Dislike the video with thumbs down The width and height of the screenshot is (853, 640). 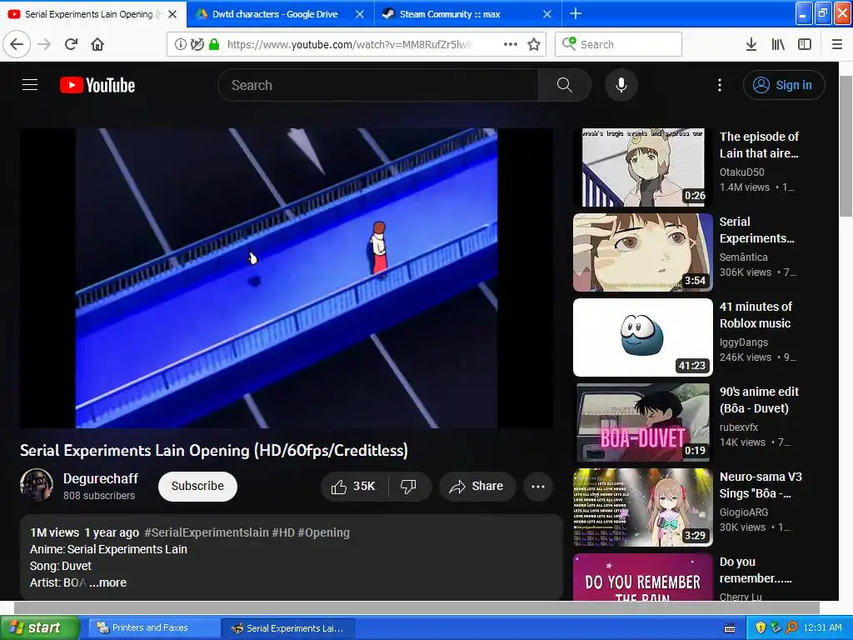(x=408, y=486)
